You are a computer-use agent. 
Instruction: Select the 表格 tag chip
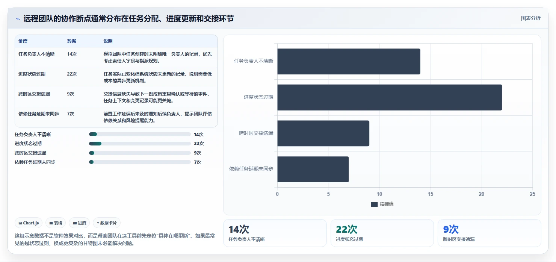click(x=56, y=223)
